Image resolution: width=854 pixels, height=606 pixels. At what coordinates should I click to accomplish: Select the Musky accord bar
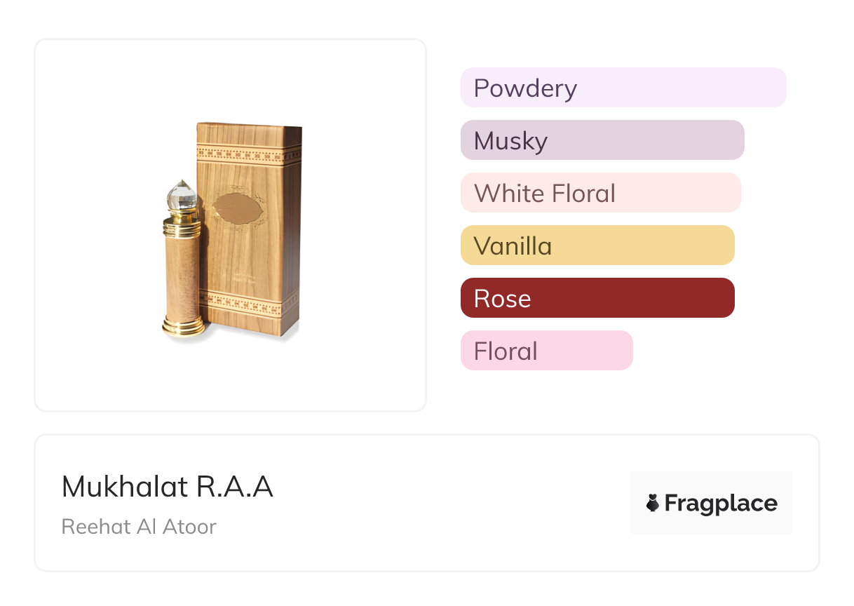[x=602, y=140]
